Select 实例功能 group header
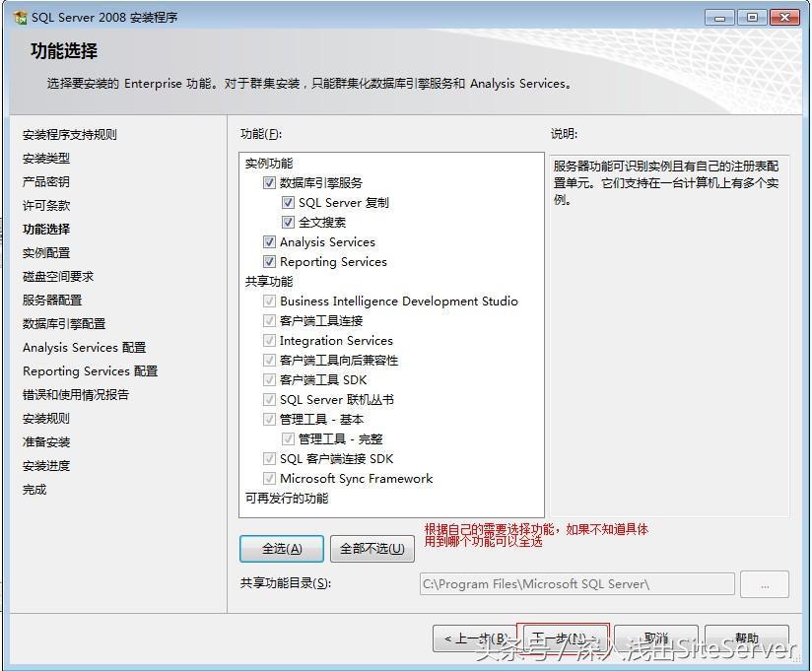812x671 pixels. pyautogui.click(x=269, y=164)
